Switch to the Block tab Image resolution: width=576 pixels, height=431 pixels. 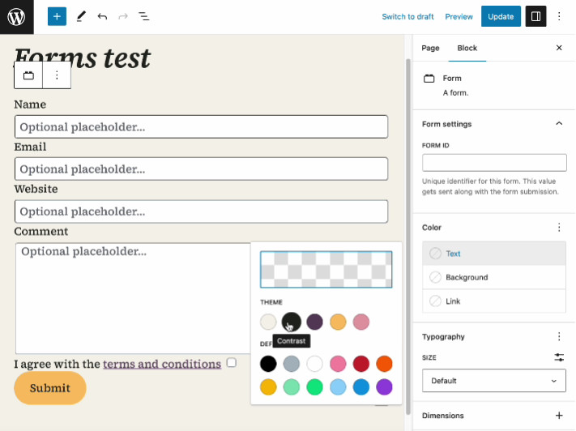click(x=467, y=48)
